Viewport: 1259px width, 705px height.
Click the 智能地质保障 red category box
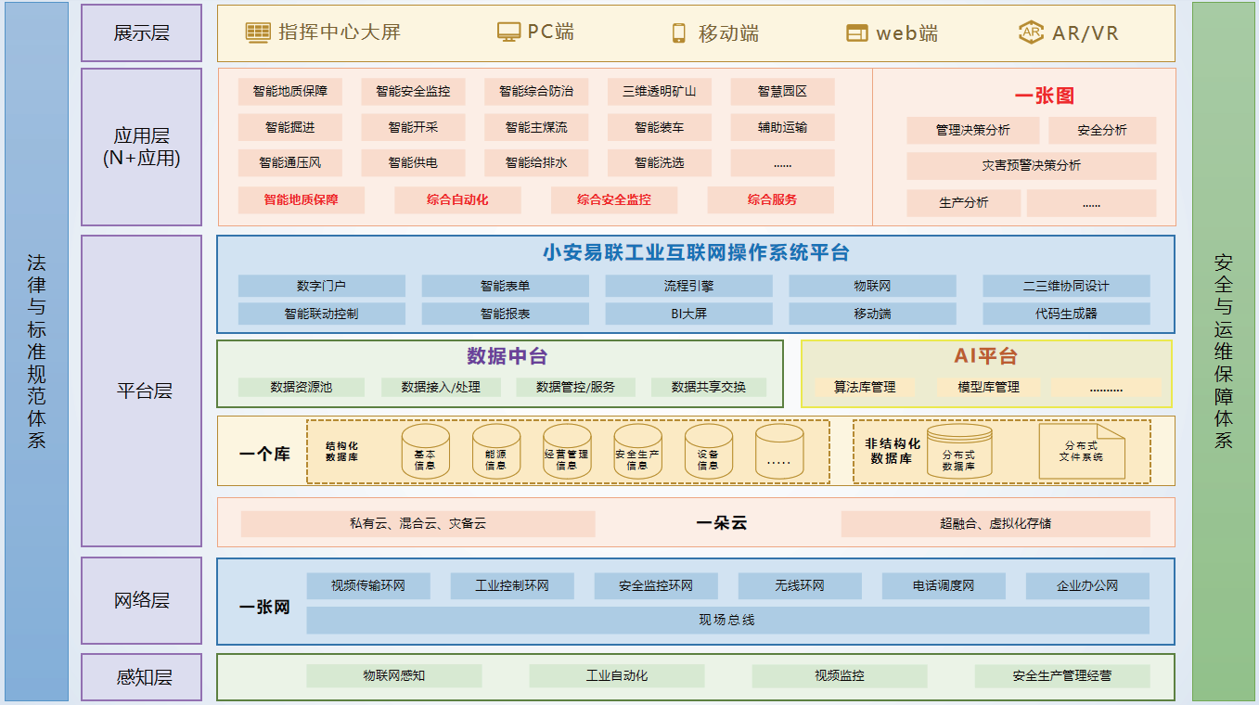301,199
